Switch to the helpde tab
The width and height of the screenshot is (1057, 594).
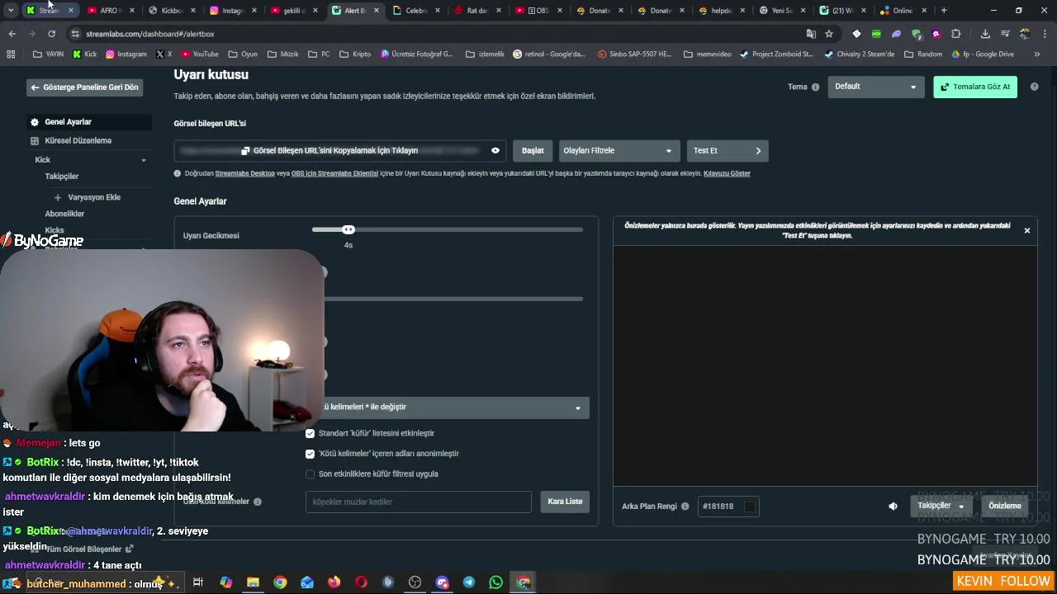pyautogui.click(x=721, y=11)
